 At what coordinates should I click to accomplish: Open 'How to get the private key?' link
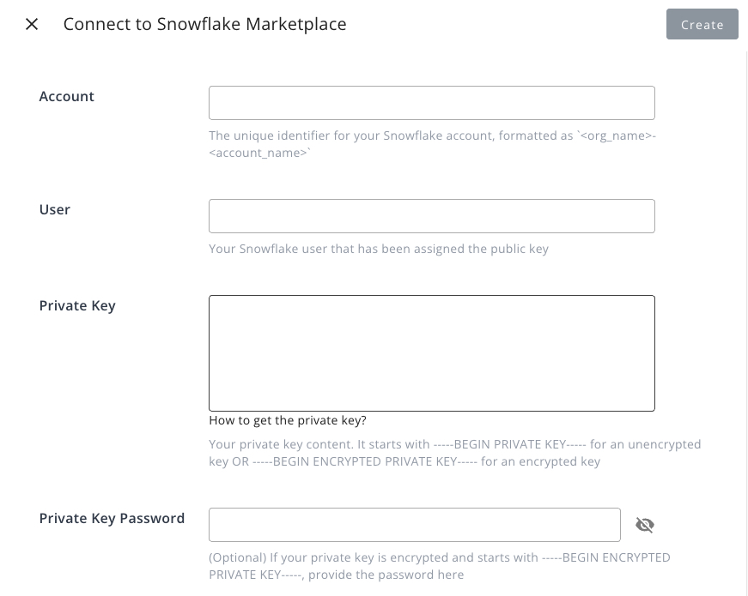[288, 420]
